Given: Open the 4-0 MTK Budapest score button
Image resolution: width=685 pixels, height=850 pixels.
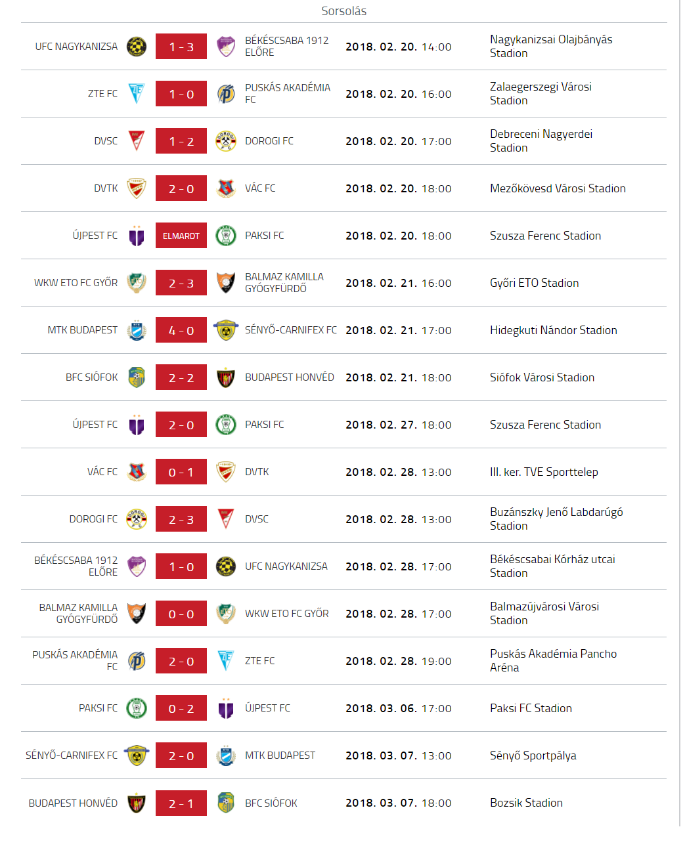Looking at the screenshot, I should 181,330.
